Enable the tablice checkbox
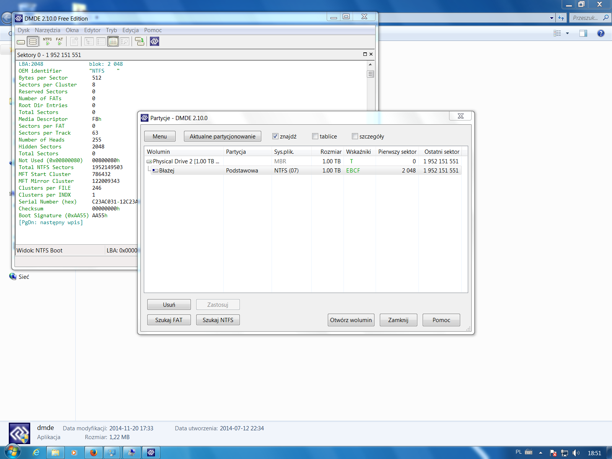The height and width of the screenshot is (459, 612). [315, 136]
